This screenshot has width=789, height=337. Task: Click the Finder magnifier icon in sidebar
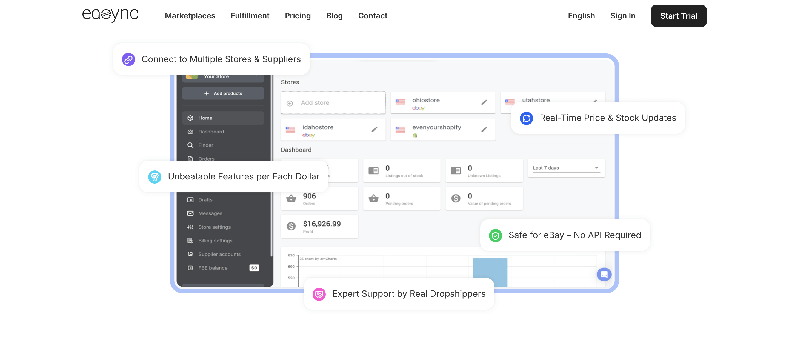pyautogui.click(x=190, y=145)
